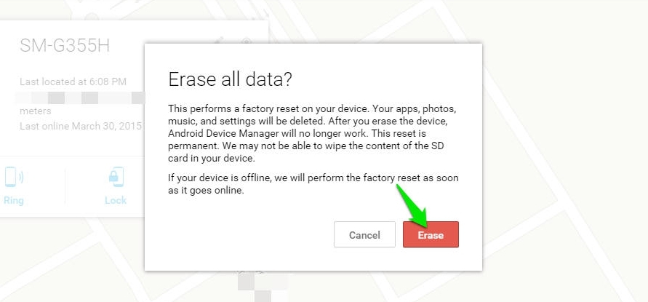Click the divider between Ring and Lock
This screenshot has width=648, height=302.
click(65, 186)
